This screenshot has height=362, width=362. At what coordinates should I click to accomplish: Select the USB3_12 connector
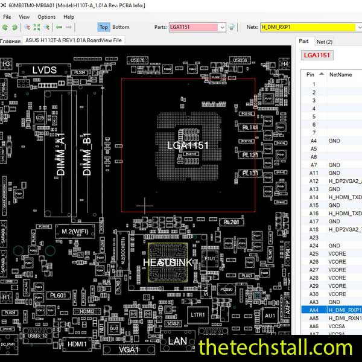37,335
